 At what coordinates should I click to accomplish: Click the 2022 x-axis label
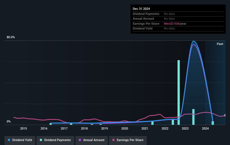[165, 128]
